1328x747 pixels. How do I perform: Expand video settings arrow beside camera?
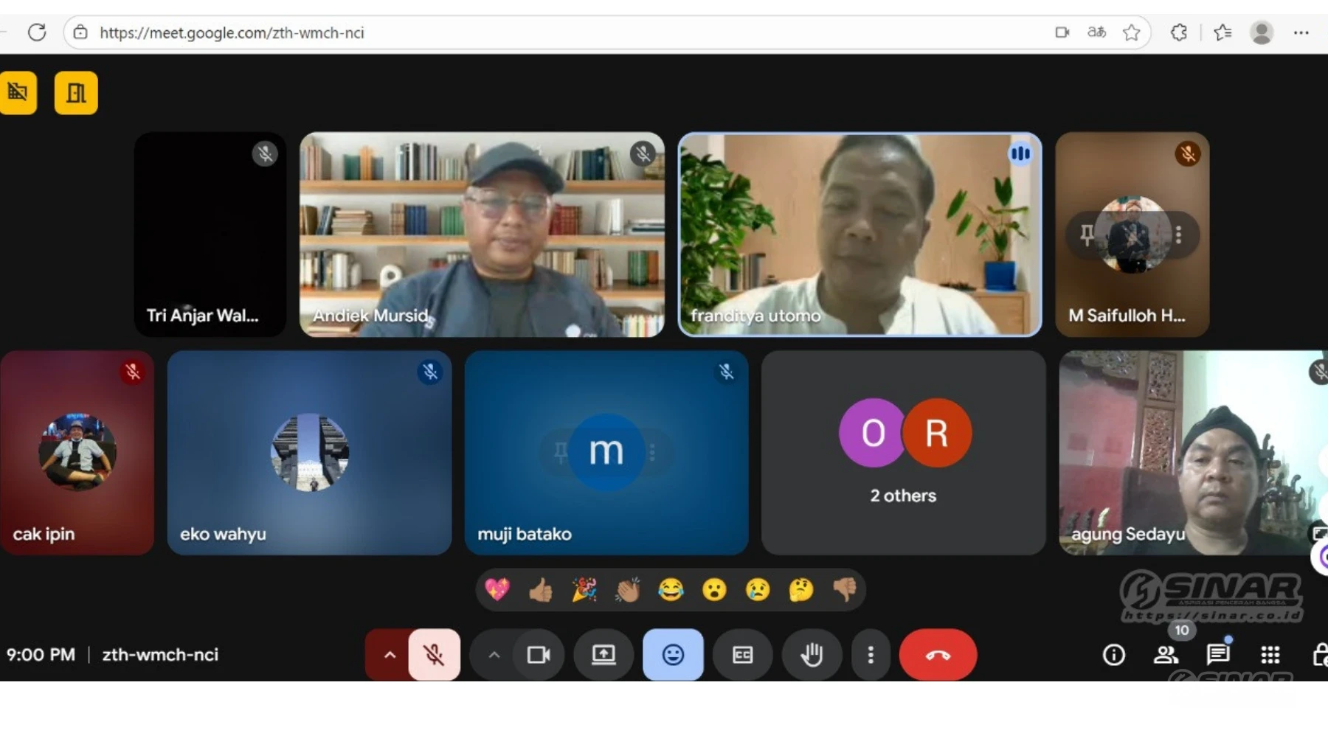[x=494, y=655]
